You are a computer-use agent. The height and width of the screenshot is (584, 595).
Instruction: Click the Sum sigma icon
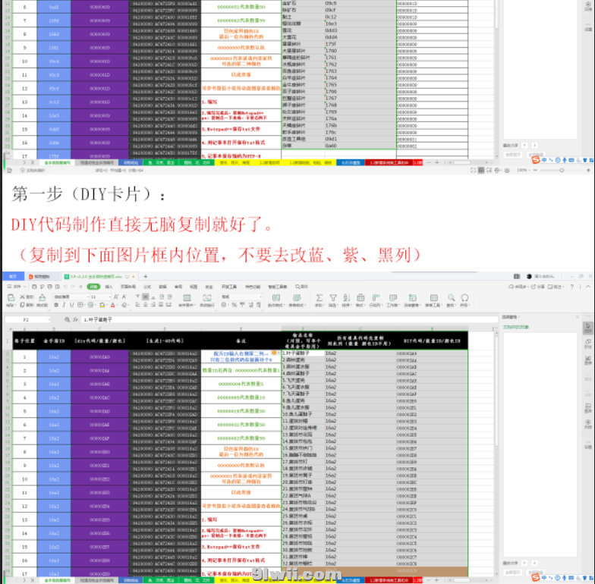point(320,297)
